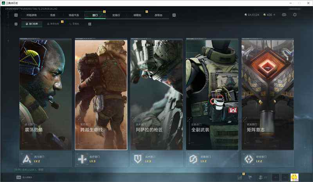The image size is (313, 182).
Task: Click the medical department cross icon
Action: [x=82, y=159]
